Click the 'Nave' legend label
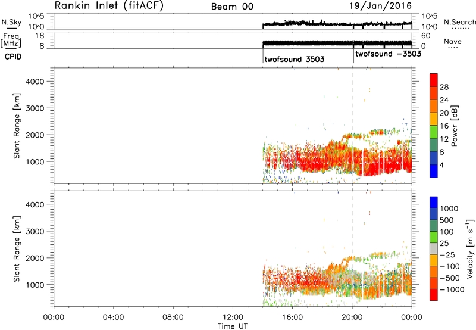The image size is (476, 330). pyautogui.click(x=453, y=42)
